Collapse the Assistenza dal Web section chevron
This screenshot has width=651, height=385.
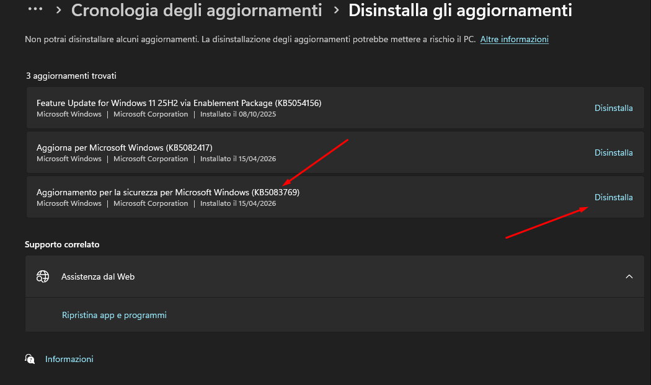(629, 277)
